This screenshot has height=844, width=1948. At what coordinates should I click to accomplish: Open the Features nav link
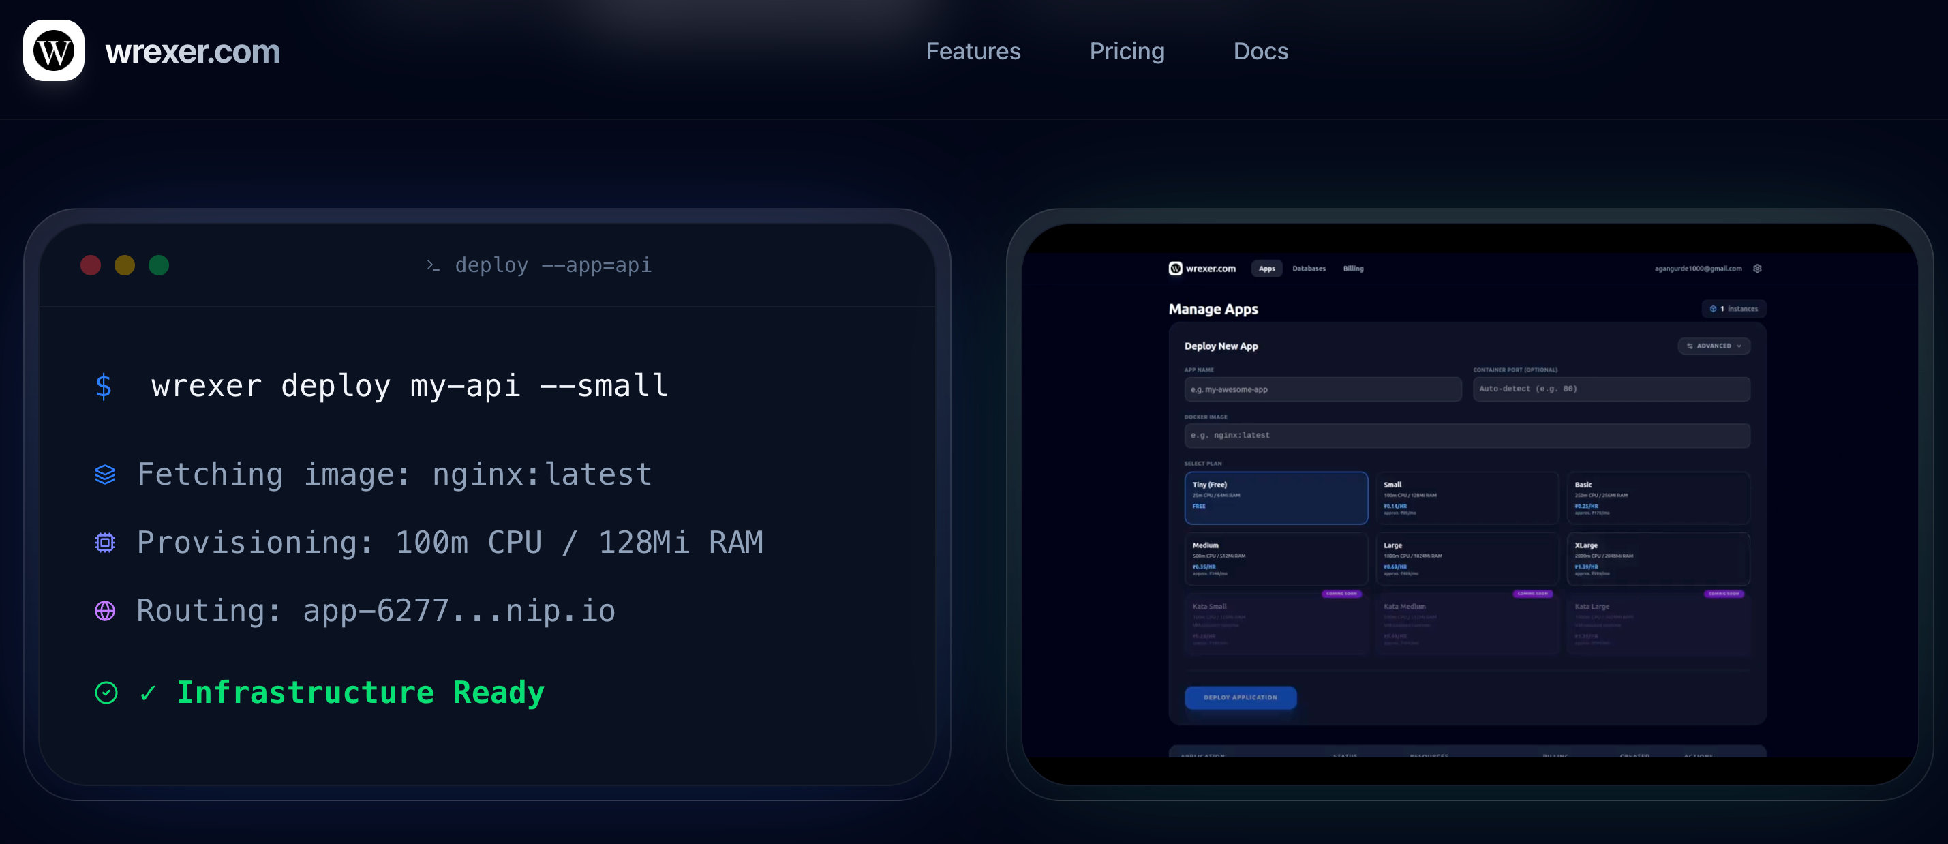click(x=973, y=51)
